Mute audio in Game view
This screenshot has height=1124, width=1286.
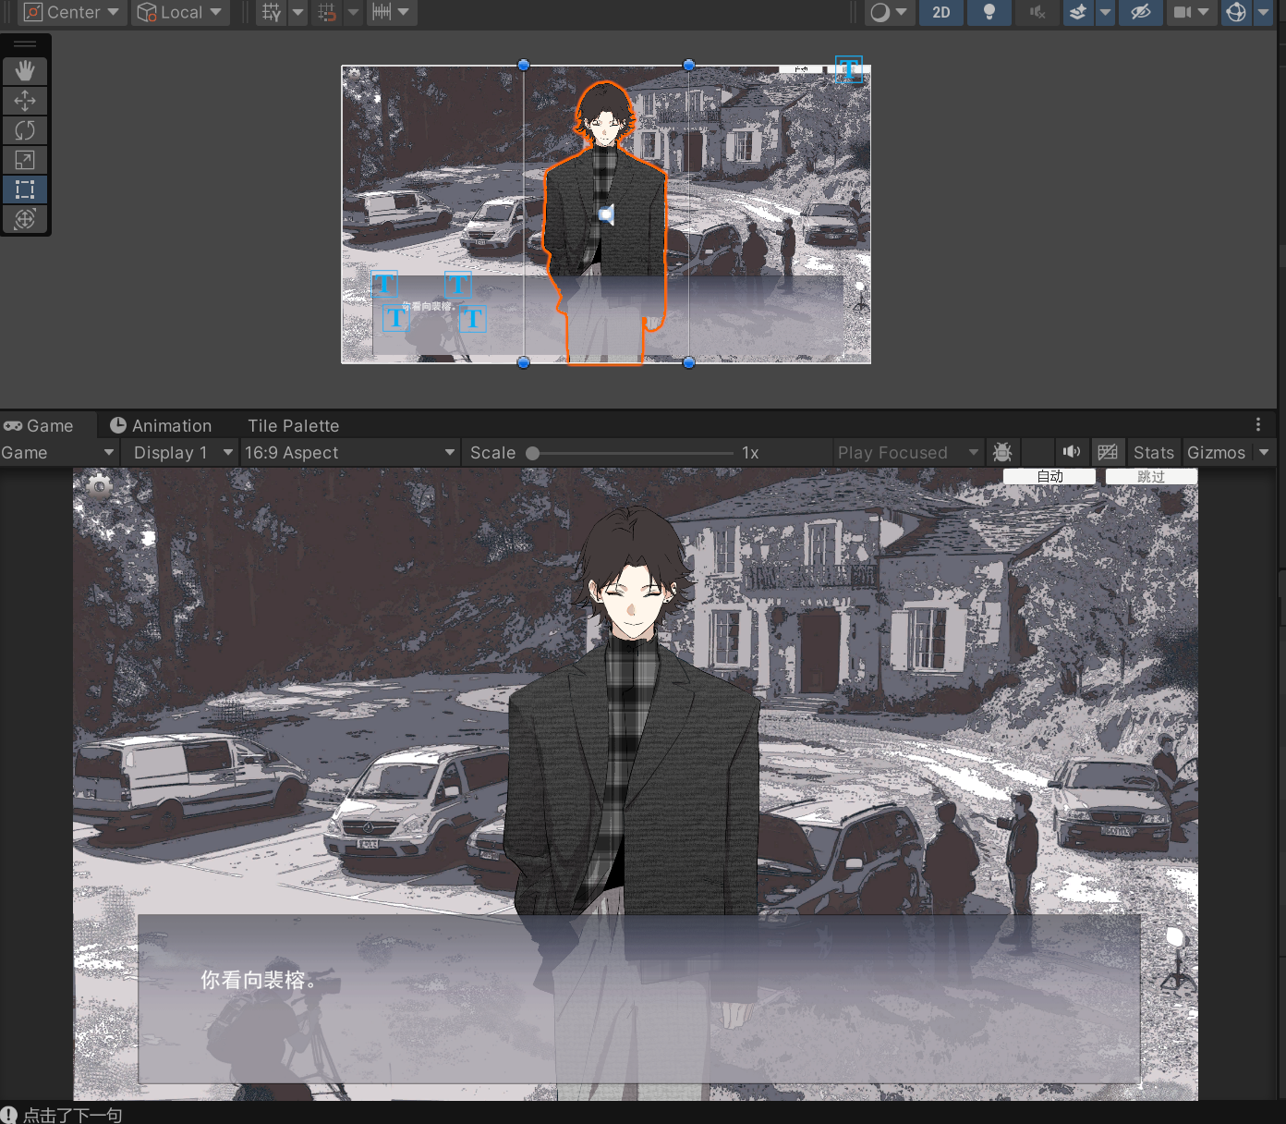coord(1071,452)
